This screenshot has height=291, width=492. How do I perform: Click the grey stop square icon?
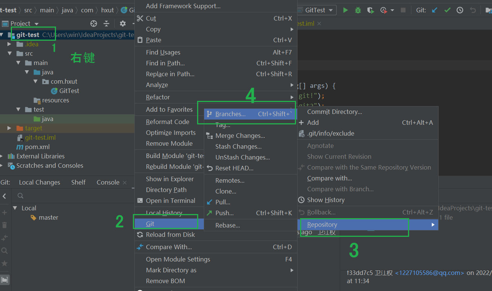[x=403, y=10]
